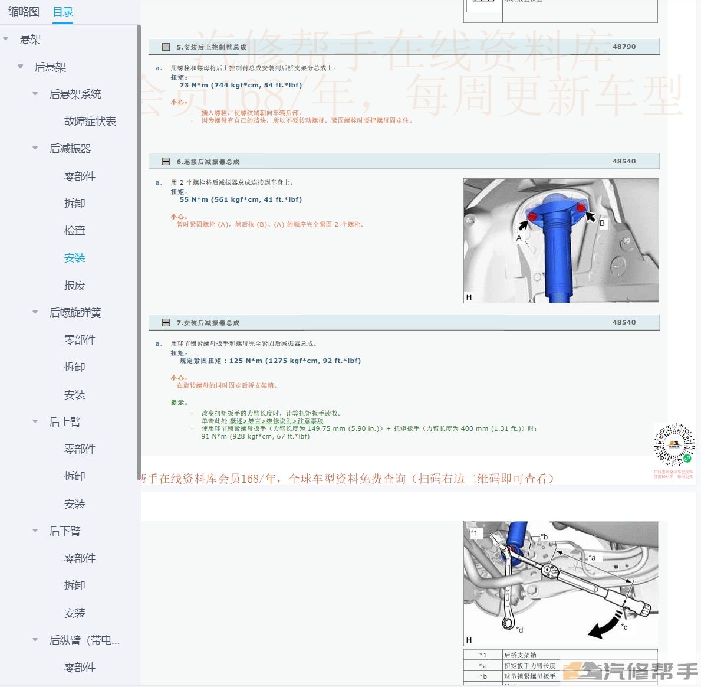Select the 目录 contents tab
Screen dimensions: 701x687
point(63,12)
